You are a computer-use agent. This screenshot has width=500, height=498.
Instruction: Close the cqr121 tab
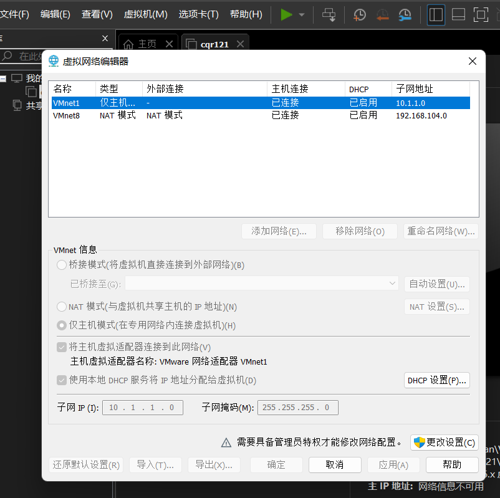pos(241,44)
